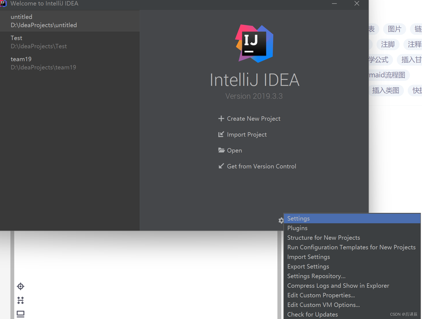Create New Project
The width and height of the screenshot is (422, 319).
[x=254, y=118]
